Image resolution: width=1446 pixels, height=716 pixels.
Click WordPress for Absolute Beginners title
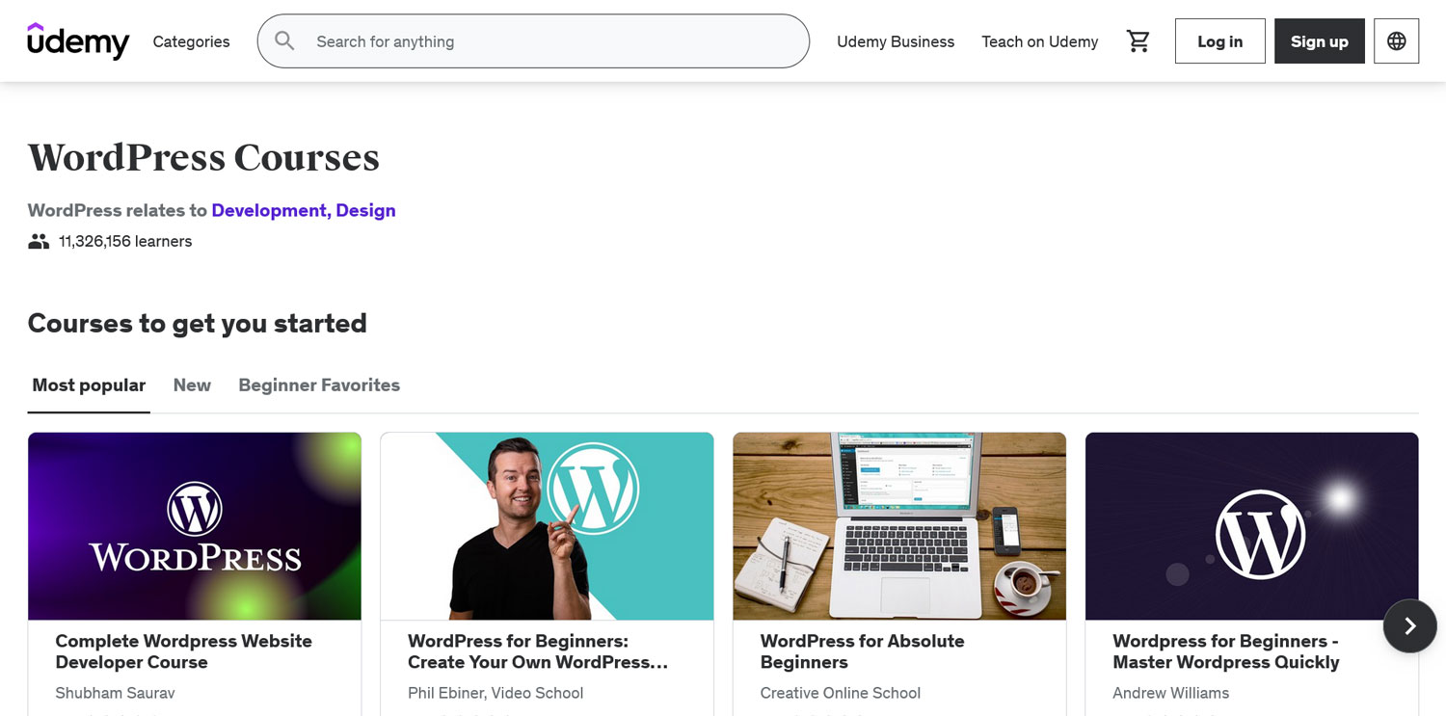[862, 651]
